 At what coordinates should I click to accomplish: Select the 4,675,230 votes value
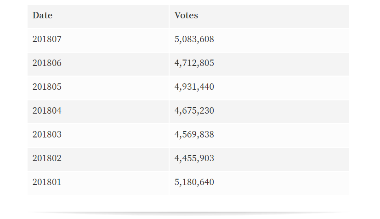[x=194, y=111]
